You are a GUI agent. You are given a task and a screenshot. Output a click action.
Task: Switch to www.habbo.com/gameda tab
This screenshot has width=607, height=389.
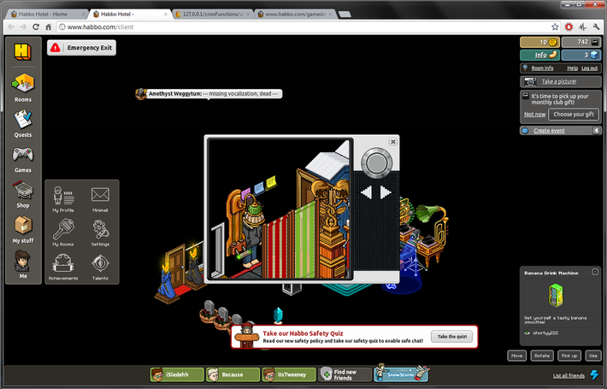tap(295, 14)
